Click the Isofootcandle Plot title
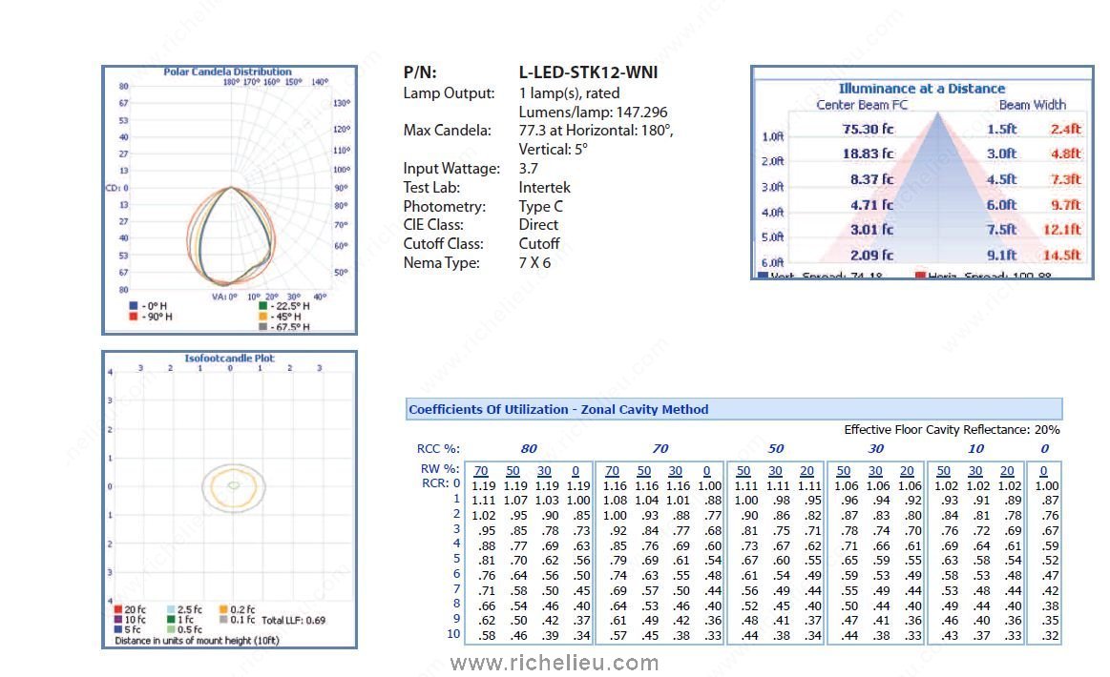1110x677 pixels. coord(229,359)
